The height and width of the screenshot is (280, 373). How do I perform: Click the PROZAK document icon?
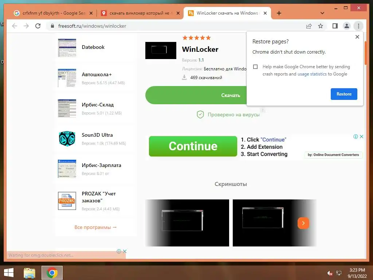point(67,201)
